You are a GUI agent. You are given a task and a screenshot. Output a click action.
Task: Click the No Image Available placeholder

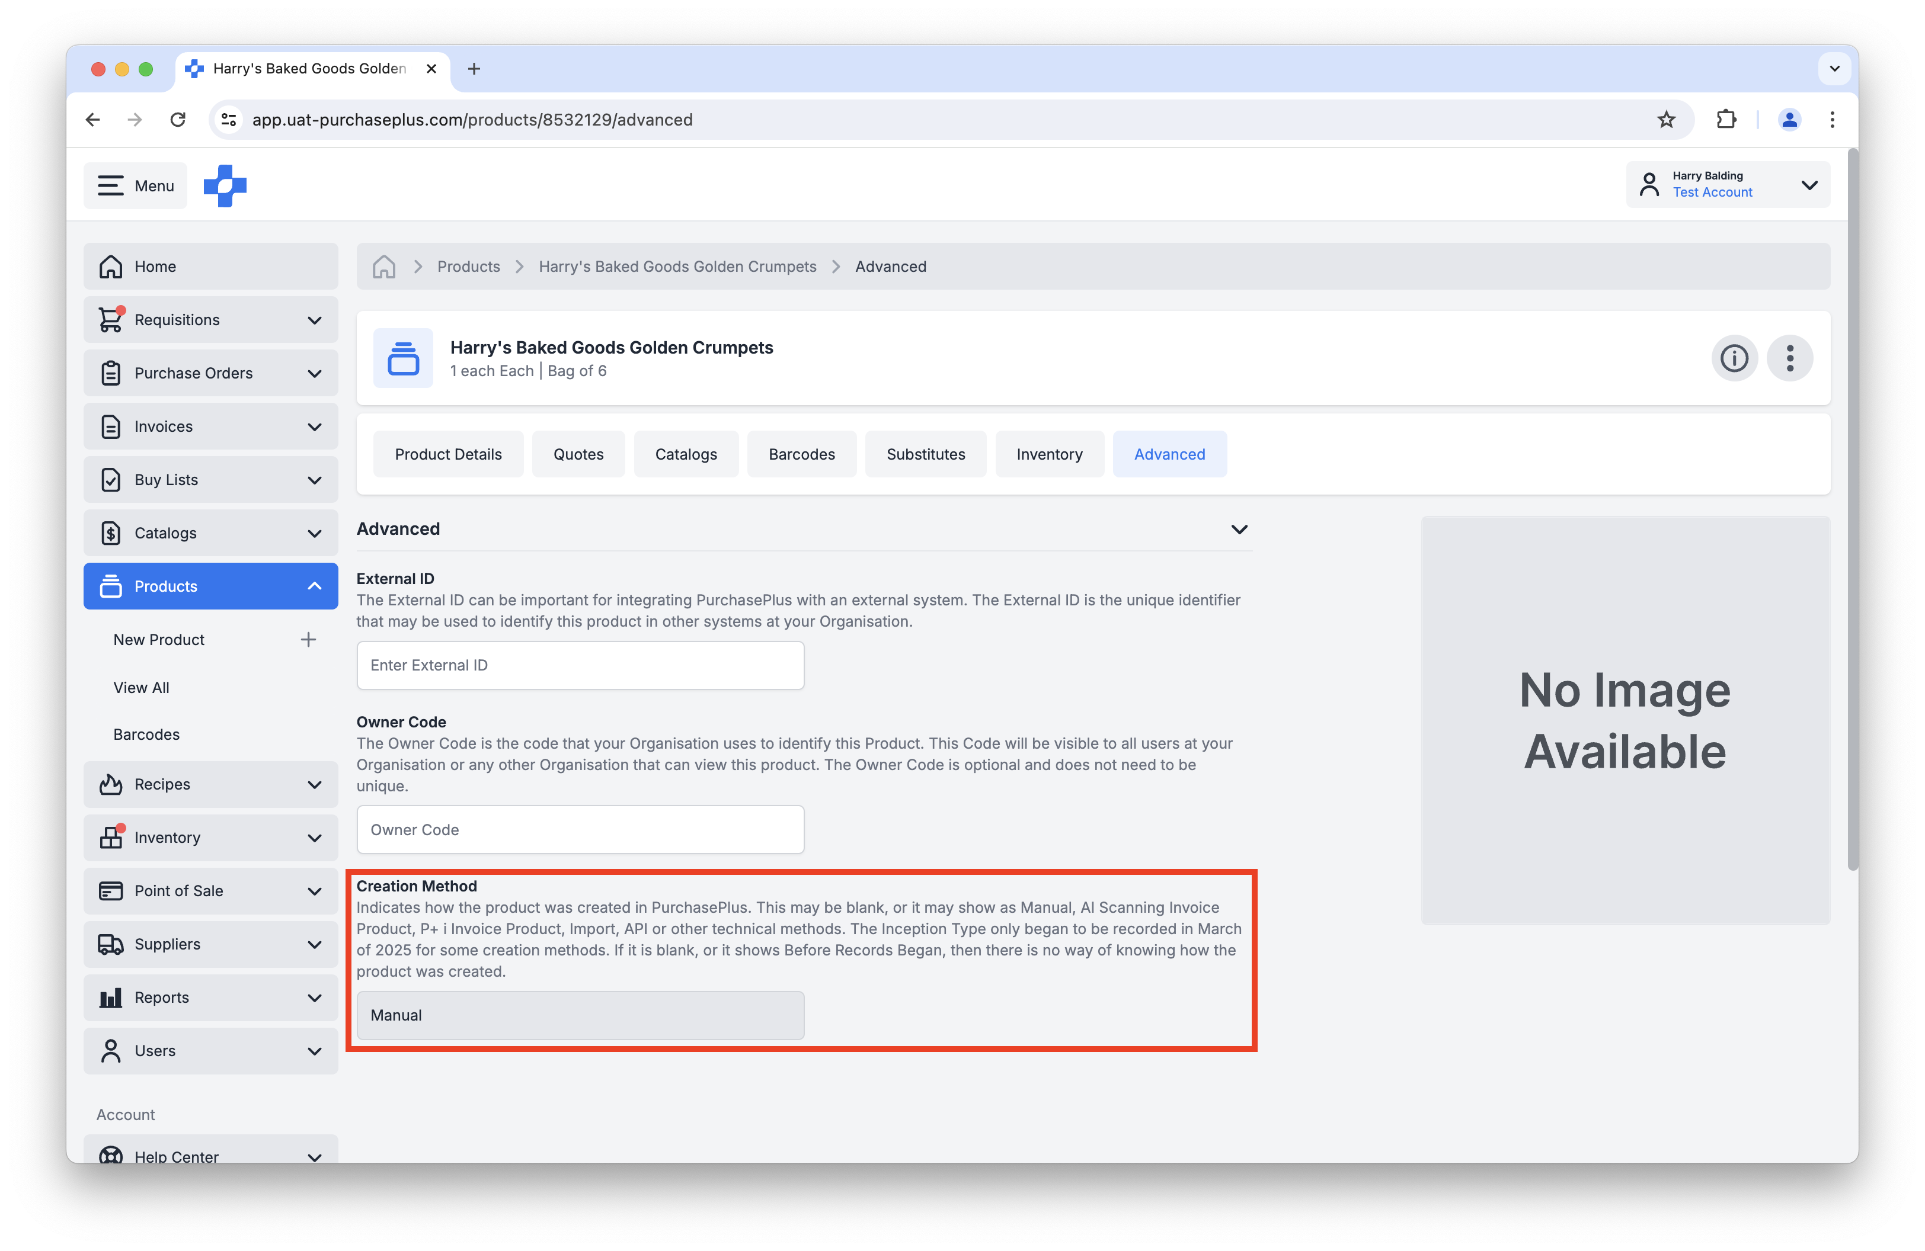click(1625, 721)
